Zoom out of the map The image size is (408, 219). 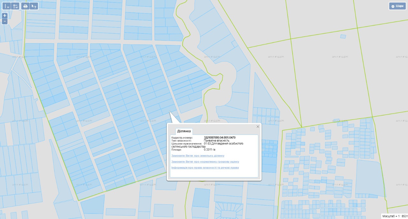[5, 21]
